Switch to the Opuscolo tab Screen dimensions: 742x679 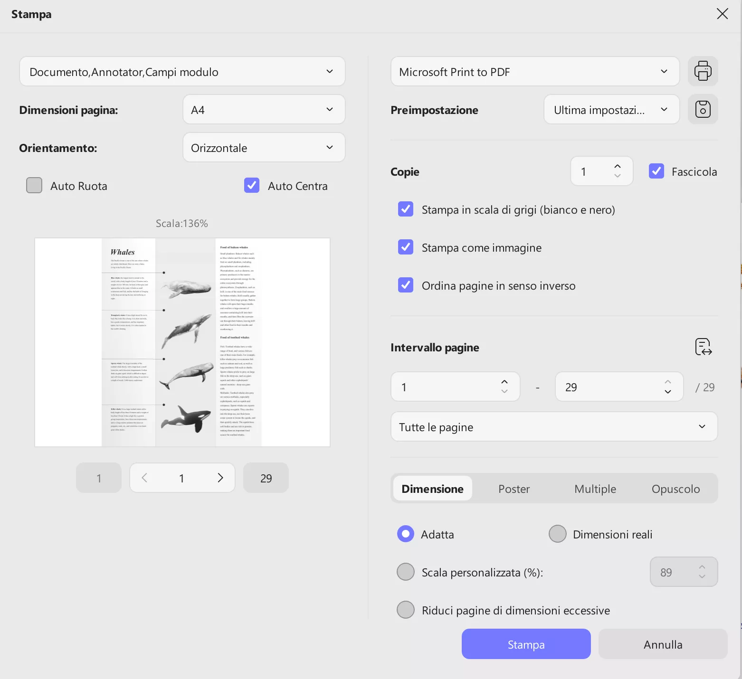(675, 489)
